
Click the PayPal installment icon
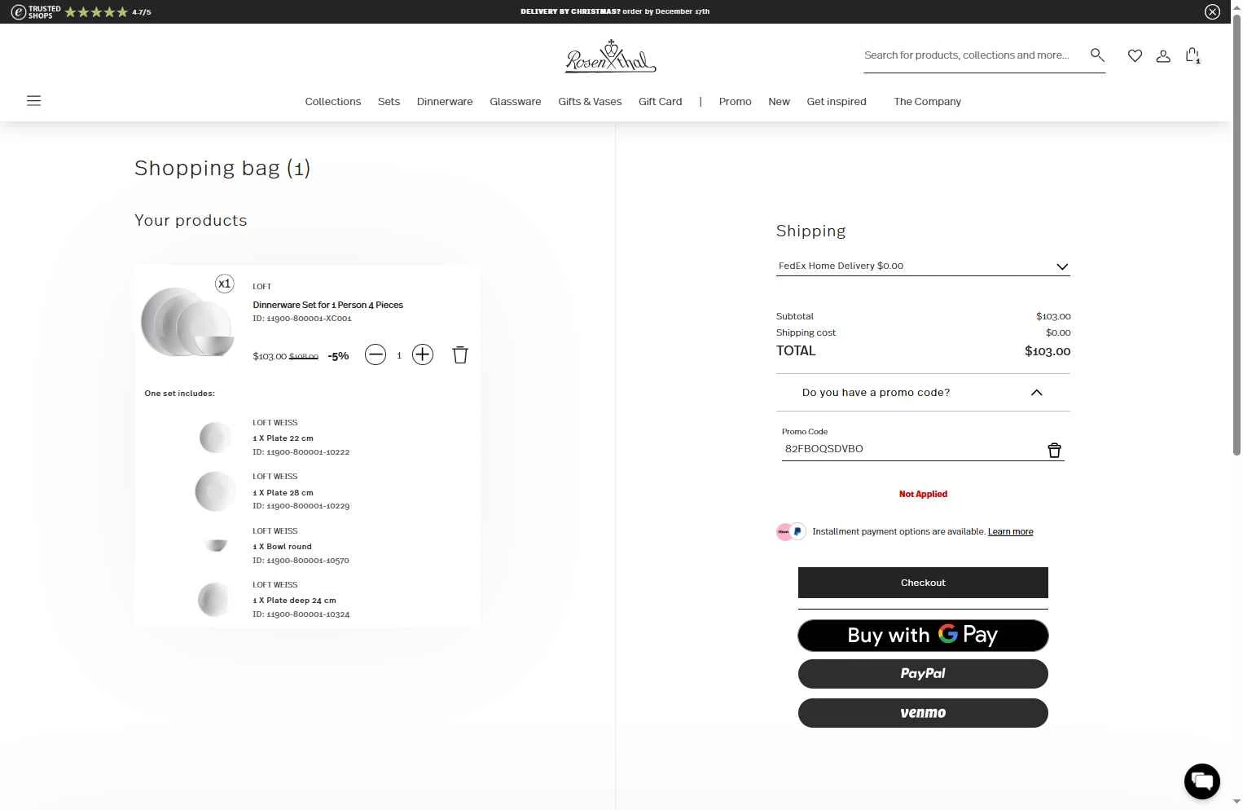[797, 531]
